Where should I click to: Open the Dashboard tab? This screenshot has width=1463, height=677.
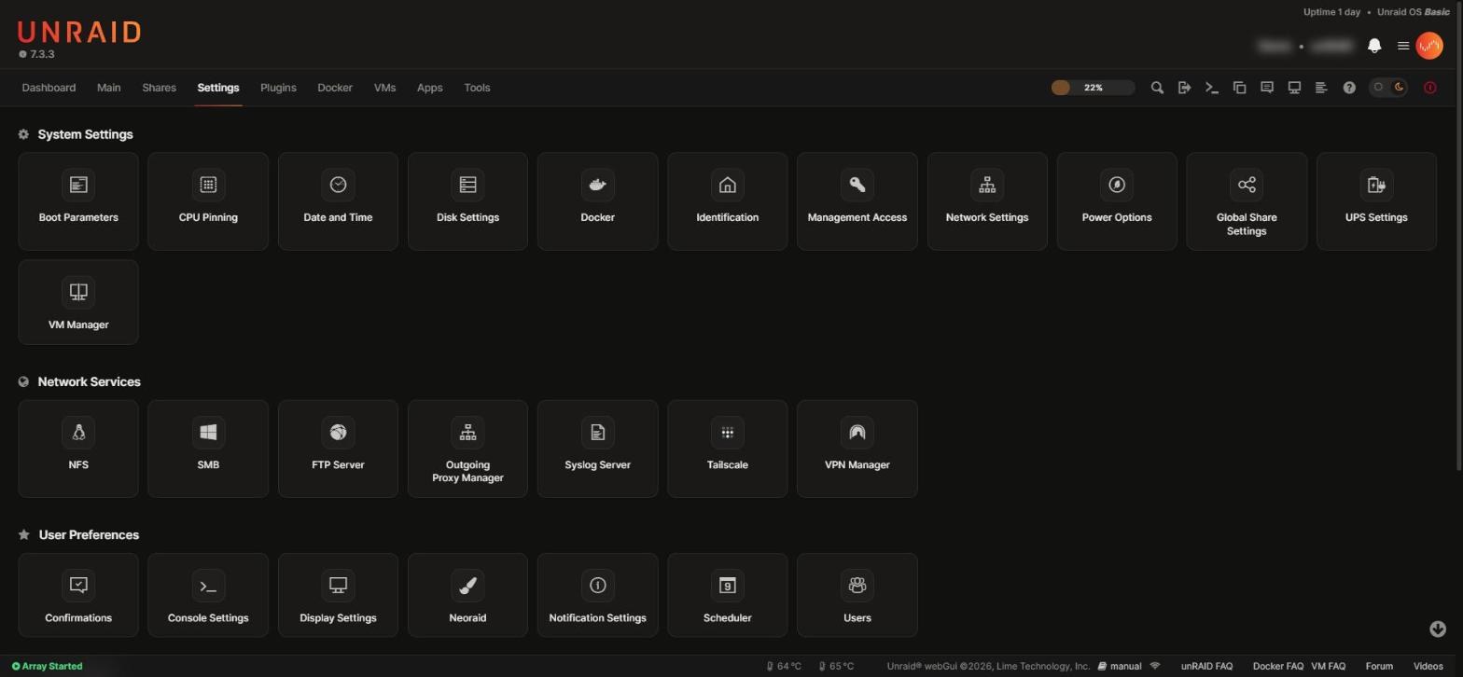coord(49,88)
